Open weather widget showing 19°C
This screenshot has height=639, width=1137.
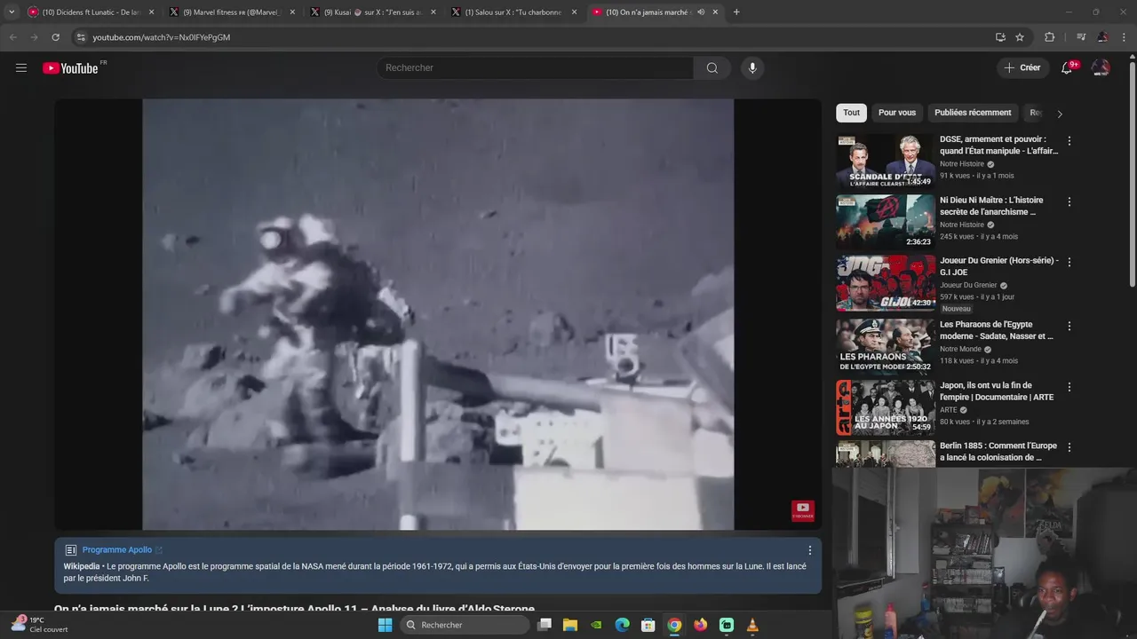[x=40, y=625]
